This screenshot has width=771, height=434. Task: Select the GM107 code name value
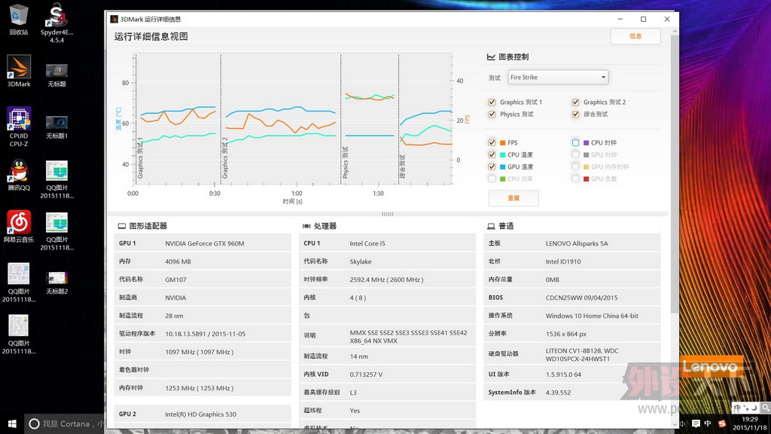pyautogui.click(x=175, y=280)
